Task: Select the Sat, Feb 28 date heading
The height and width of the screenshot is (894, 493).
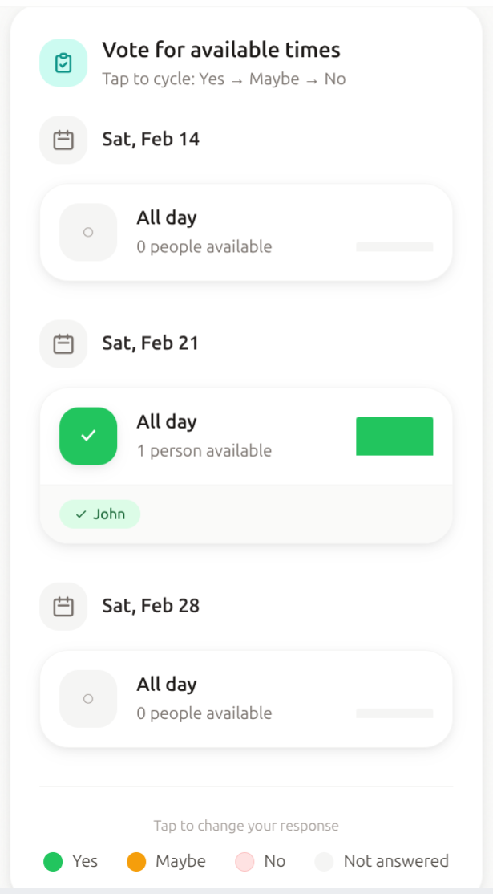Action: pos(151,606)
